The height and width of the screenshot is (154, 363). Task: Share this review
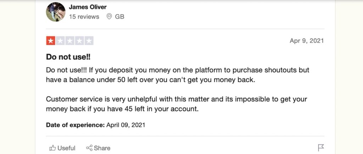click(98, 148)
